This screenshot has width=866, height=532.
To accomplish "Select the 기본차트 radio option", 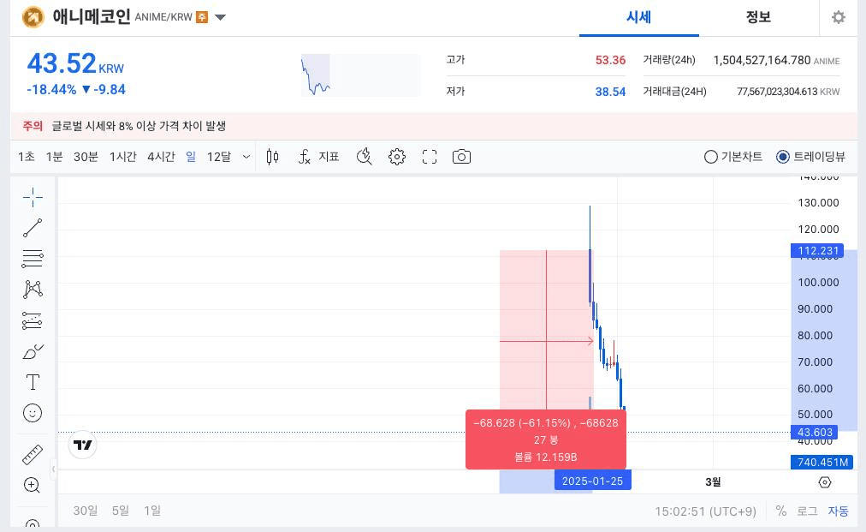I will 733,157.
